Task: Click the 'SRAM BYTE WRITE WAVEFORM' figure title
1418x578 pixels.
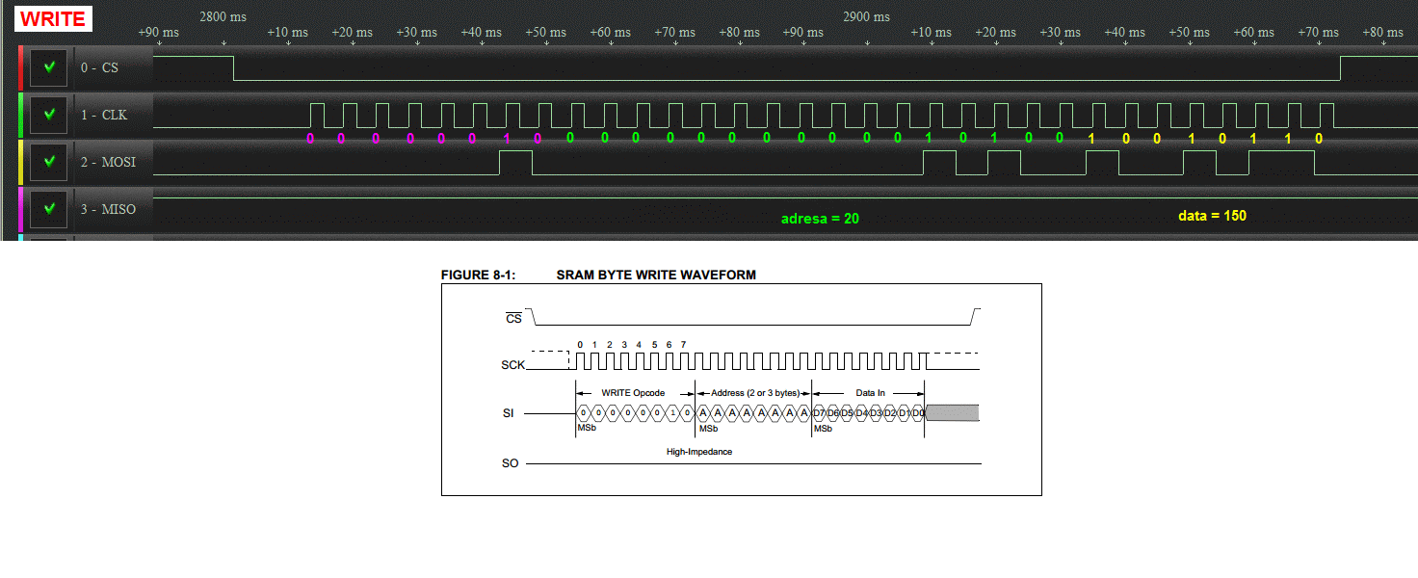Action: [656, 276]
